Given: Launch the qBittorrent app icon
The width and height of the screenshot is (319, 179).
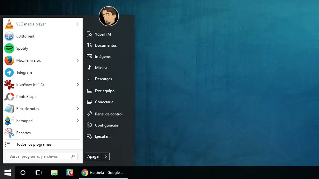Looking at the screenshot, I should 9,36.
